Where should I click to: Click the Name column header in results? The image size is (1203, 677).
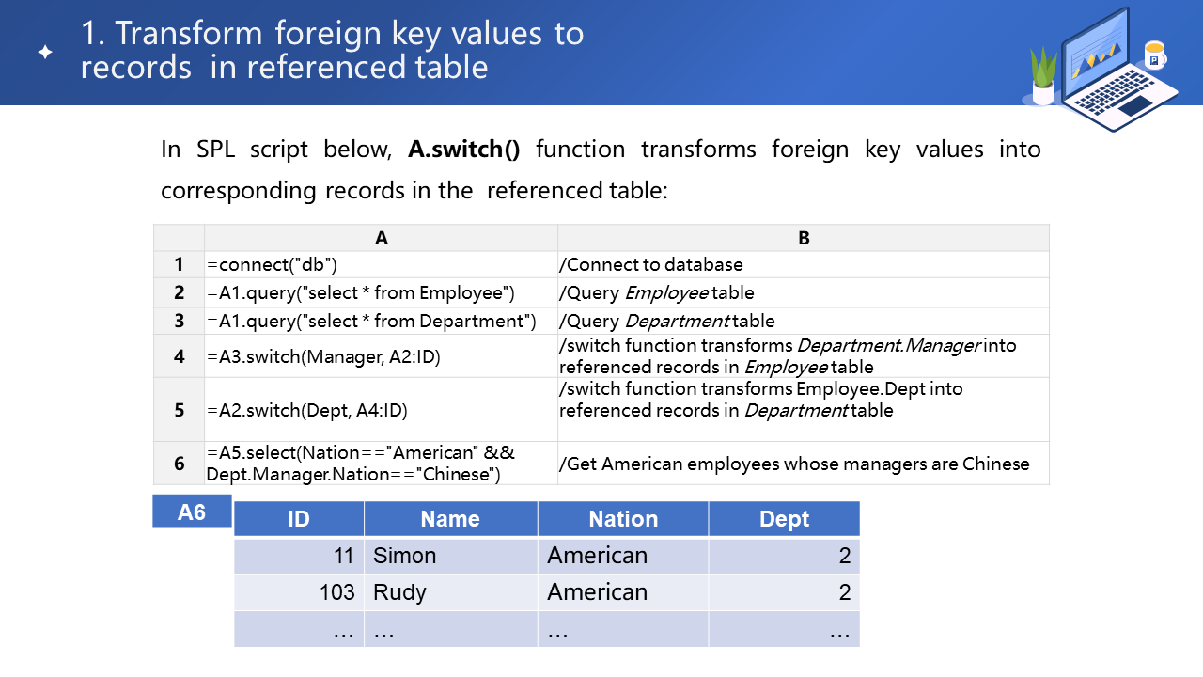pyautogui.click(x=450, y=519)
